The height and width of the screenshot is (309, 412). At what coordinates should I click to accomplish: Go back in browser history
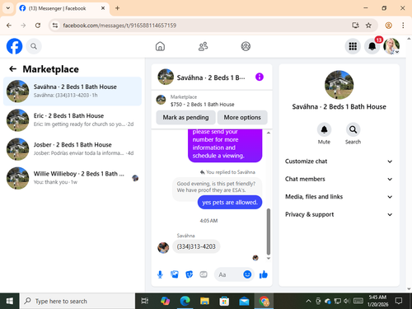pyautogui.click(x=9, y=26)
